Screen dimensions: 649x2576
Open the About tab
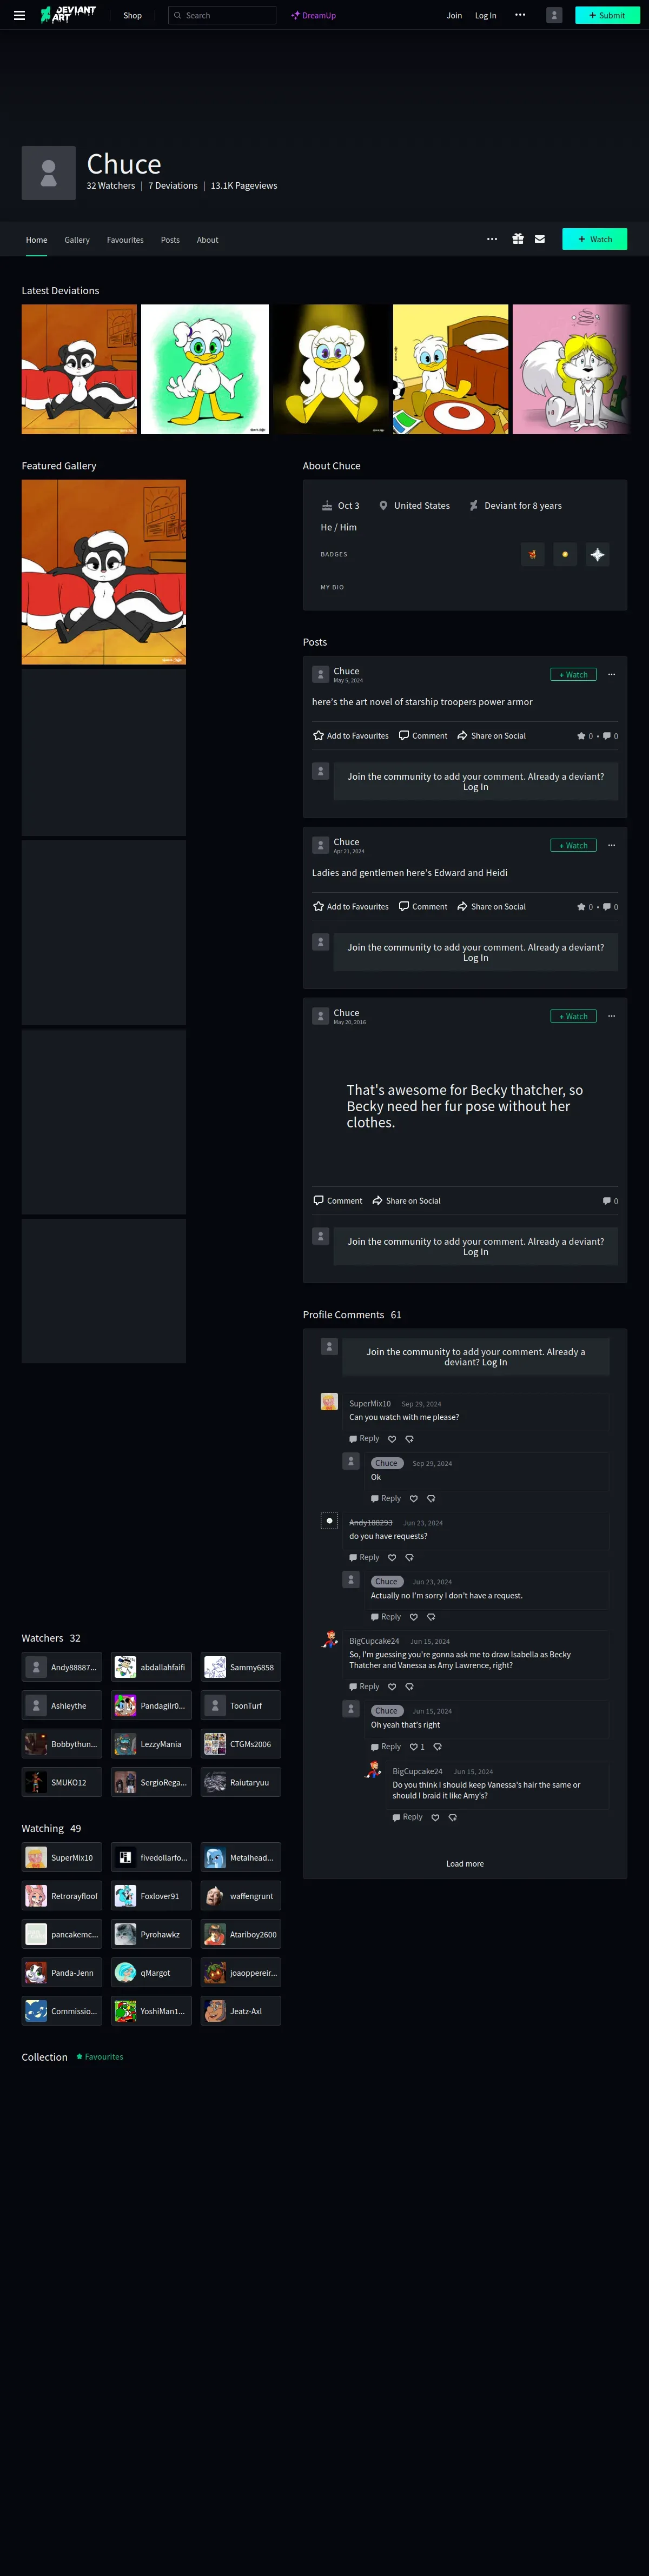click(x=207, y=240)
